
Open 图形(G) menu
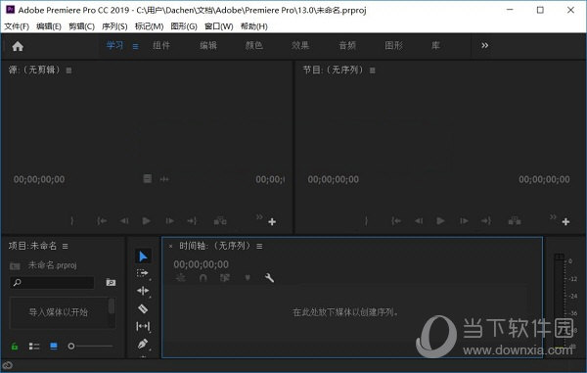[x=184, y=26]
